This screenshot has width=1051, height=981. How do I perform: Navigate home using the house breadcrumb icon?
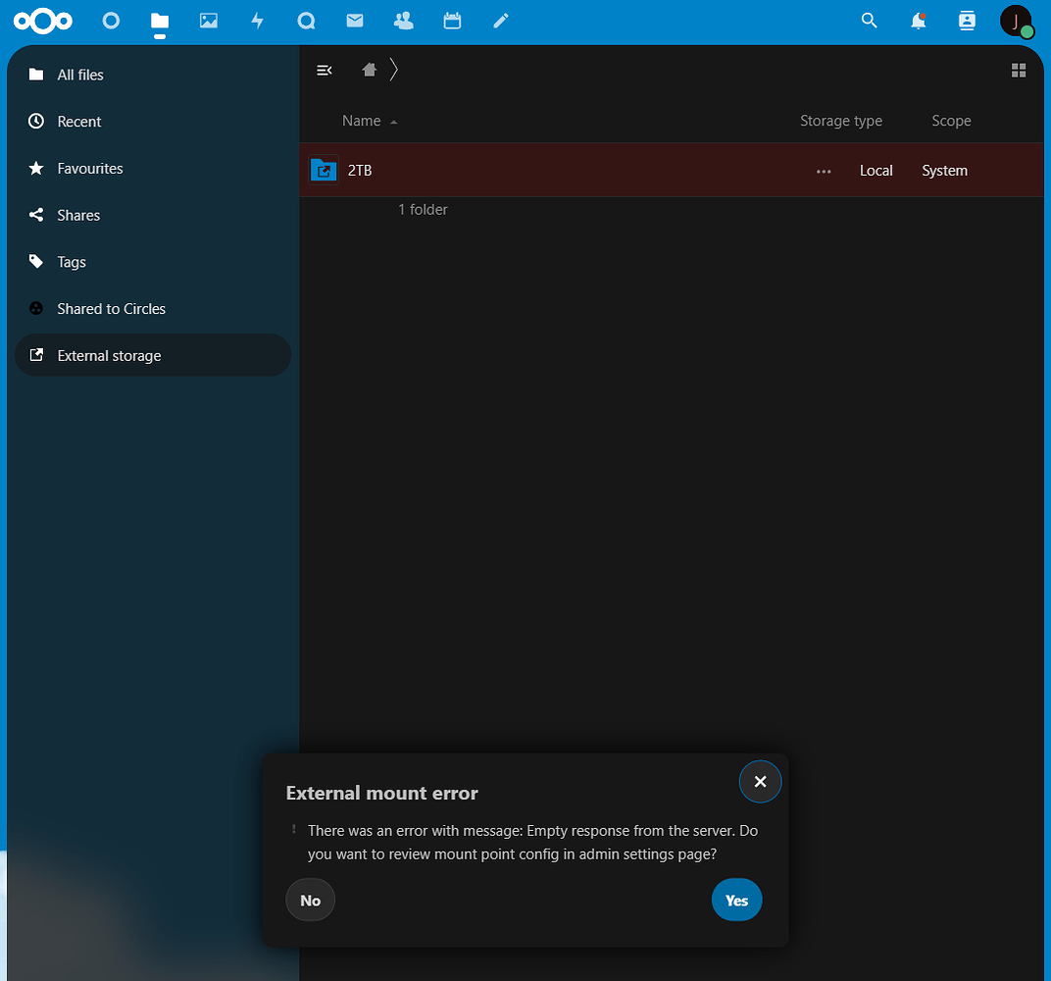coord(369,70)
